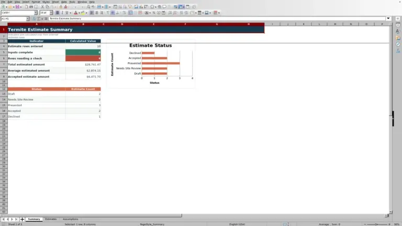
Task: Click the Find and Replace icon
Action: point(88,7)
